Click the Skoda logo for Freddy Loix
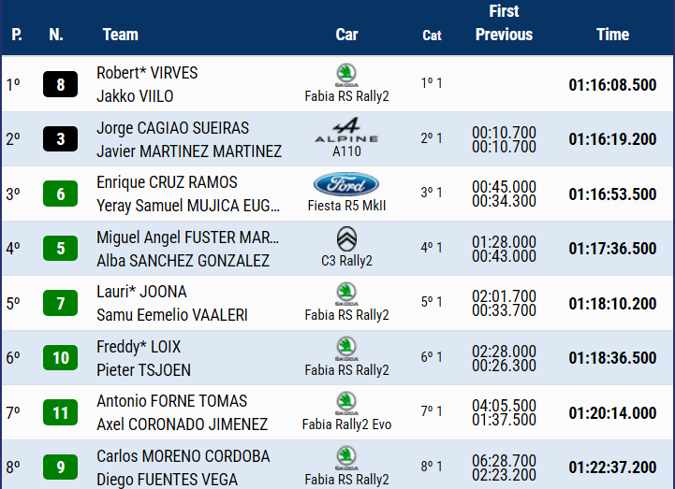This screenshot has height=489, width=675. coord(346,348)
